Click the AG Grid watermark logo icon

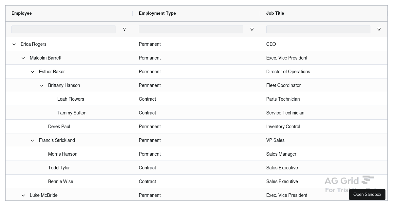367,180
